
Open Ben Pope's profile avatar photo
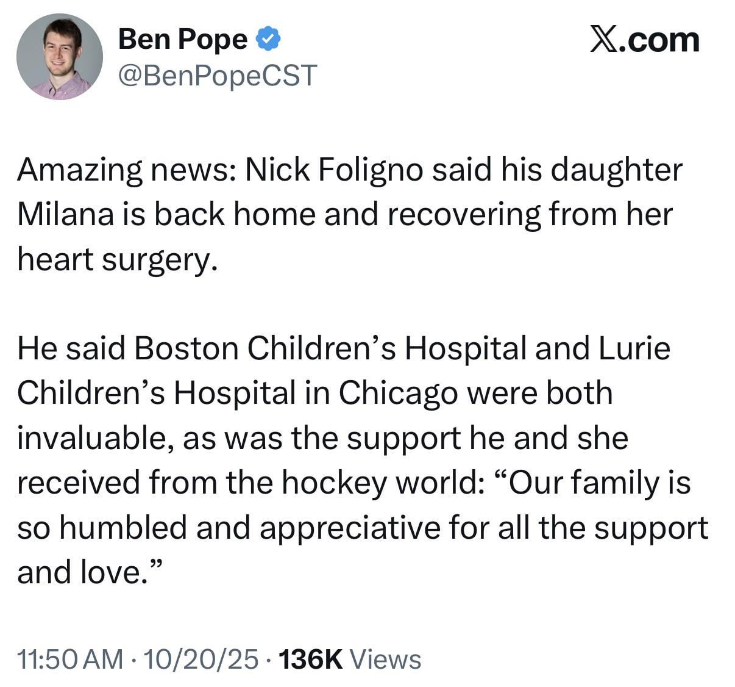tap(60, 57)
